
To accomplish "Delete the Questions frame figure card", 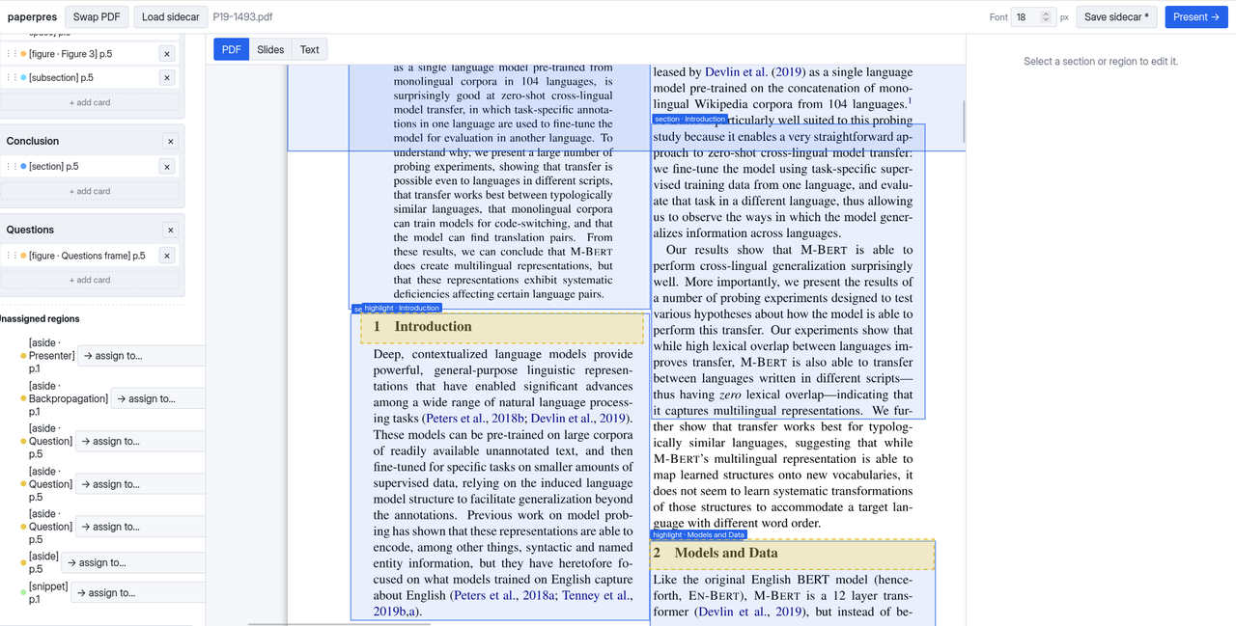I will point(167,256).
